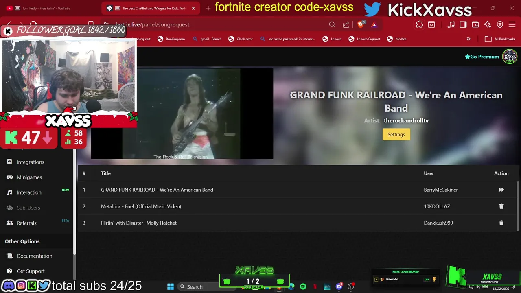Click the share page icon in address bar
The height and width of the screenshot is (293, 521).
pos(346,25)
